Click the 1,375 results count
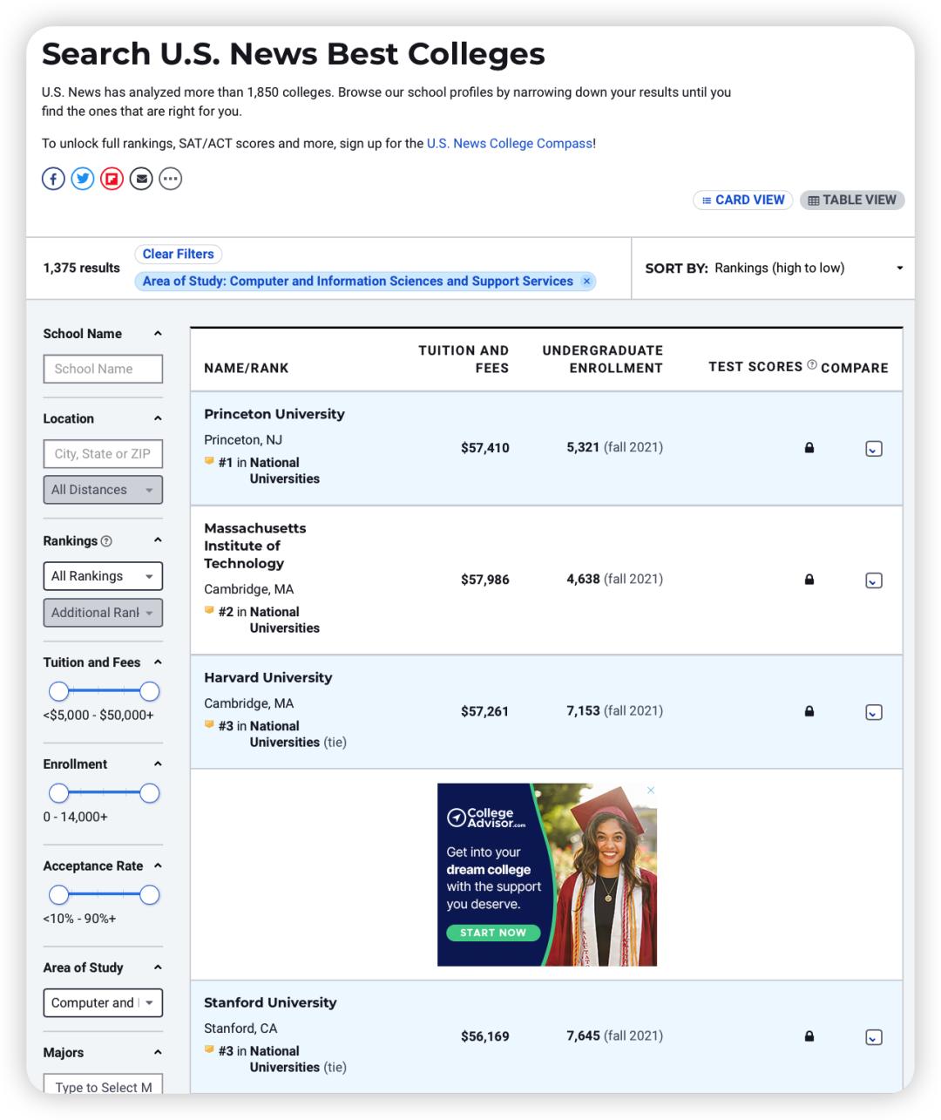The height and width of the screenshot is (1120, 941). tap(82, 268)
